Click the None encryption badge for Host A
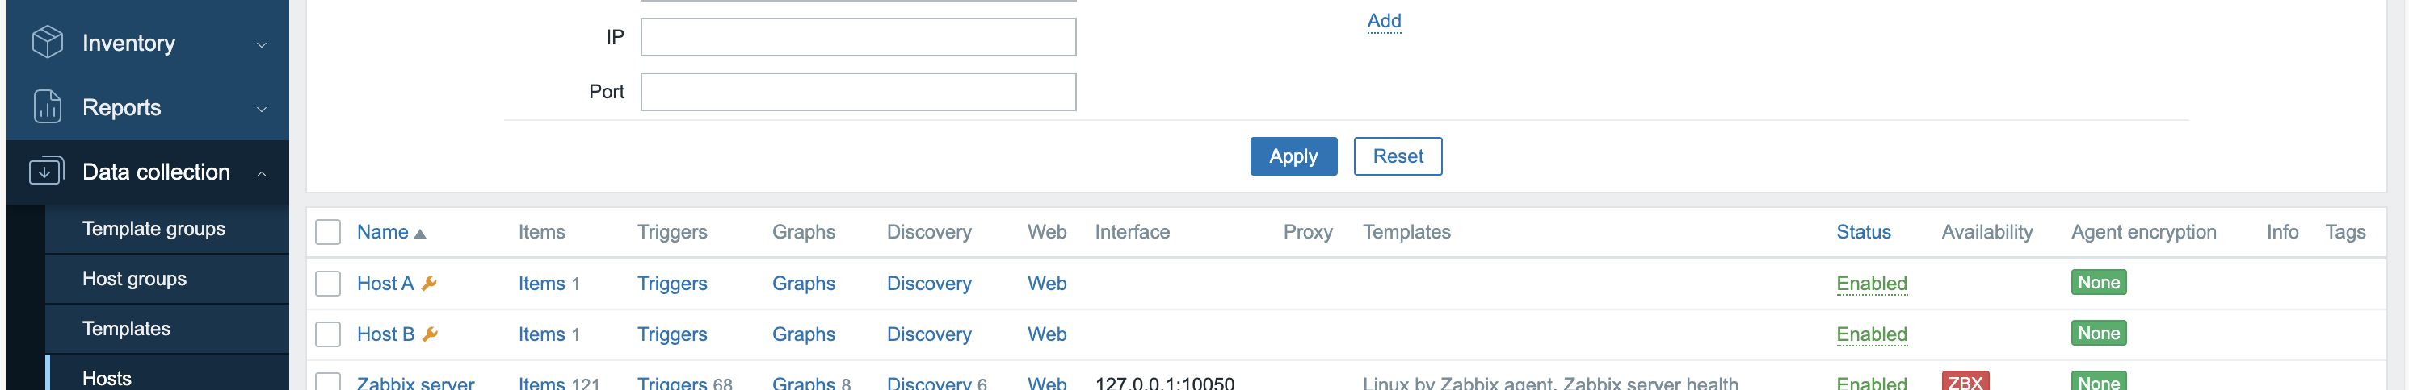This screenshot has height=390, width=2409. [x=2098, y=283]
